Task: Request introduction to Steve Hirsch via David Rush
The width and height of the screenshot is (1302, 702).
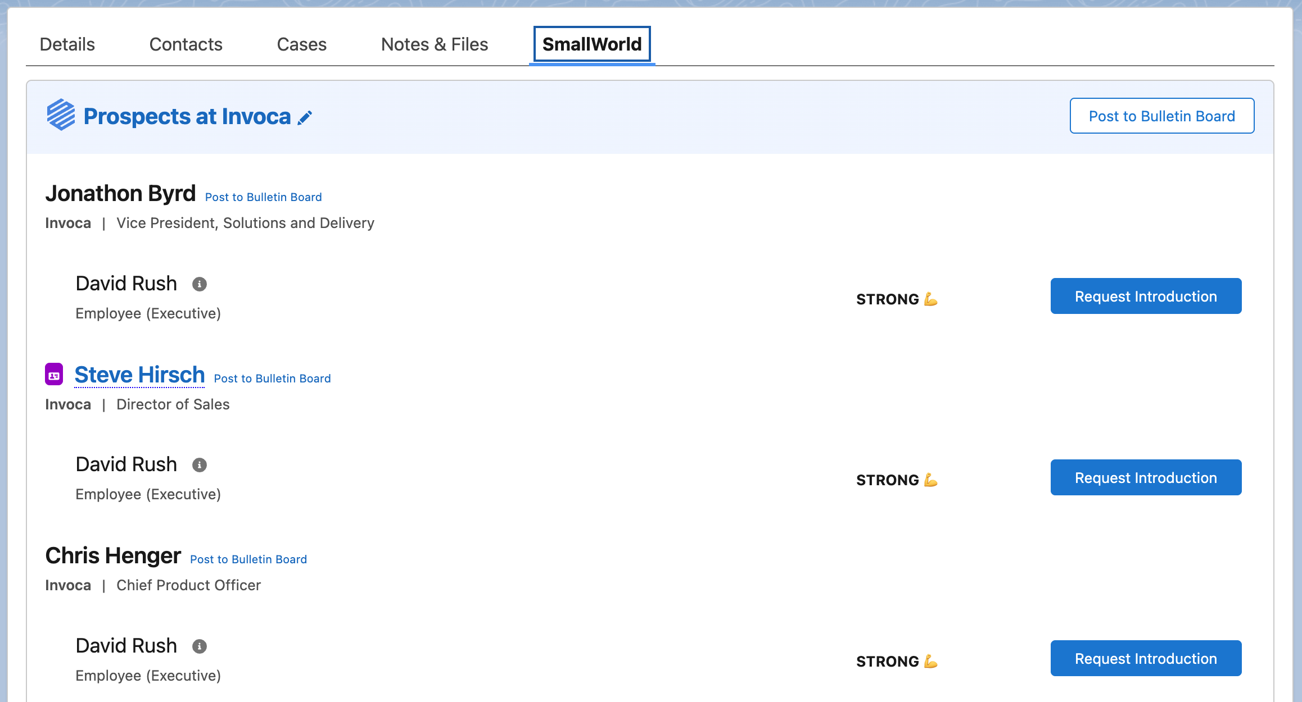Action: [1146, 477]
